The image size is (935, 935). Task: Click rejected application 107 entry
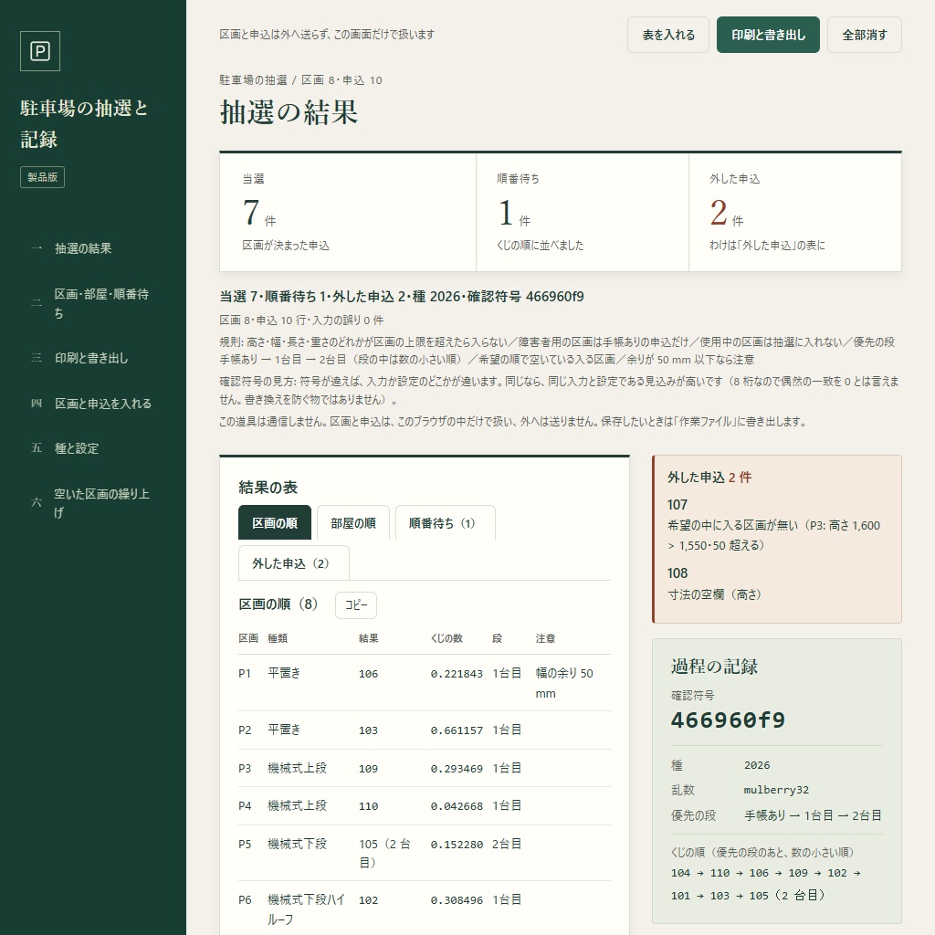(776, 525)
